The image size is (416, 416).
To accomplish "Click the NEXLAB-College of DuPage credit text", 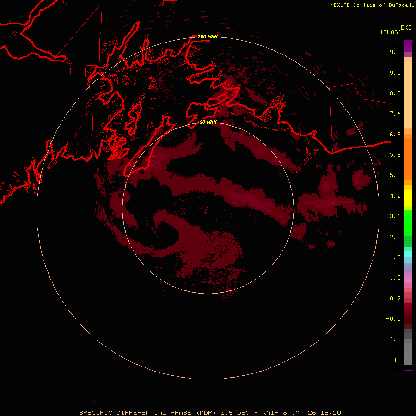I will click(369, 5).
